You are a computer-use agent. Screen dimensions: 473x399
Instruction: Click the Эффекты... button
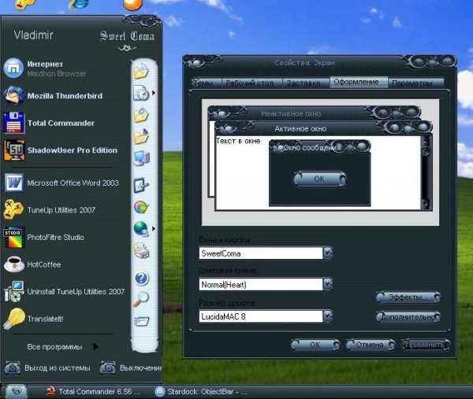408,297
